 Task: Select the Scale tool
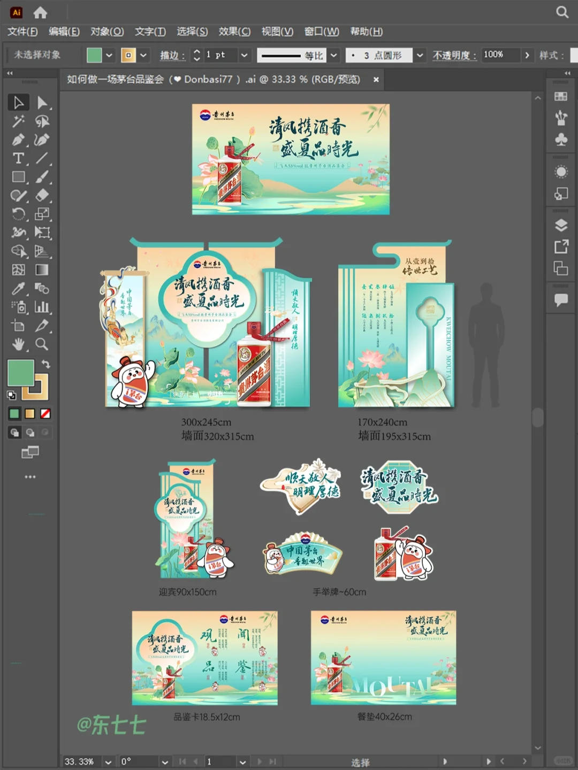coord(42,214)
